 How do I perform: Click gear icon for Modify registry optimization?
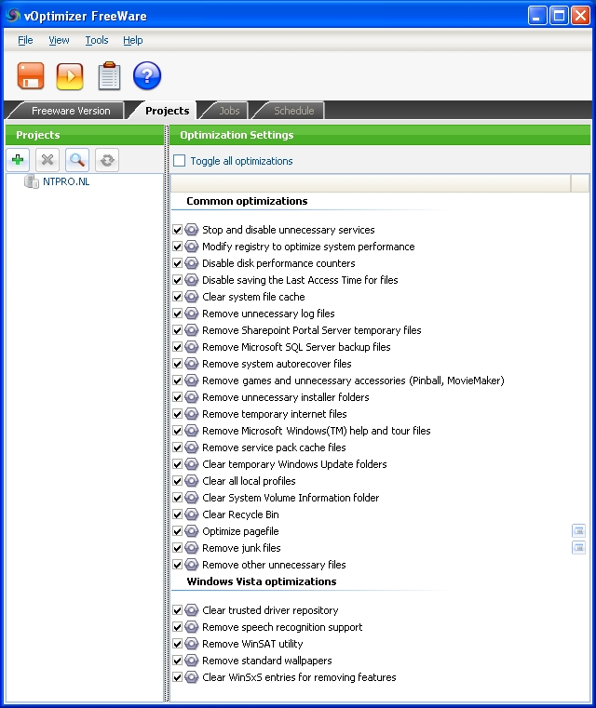click(x=192, y=247)
